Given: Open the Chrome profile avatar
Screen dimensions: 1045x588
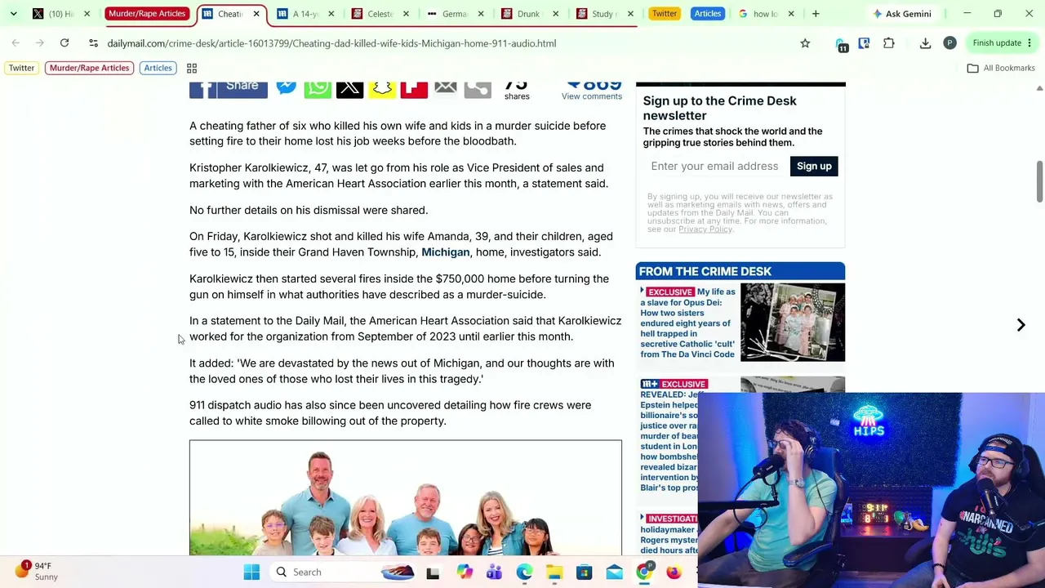Looking at the screenshot, I should (949, 43).
